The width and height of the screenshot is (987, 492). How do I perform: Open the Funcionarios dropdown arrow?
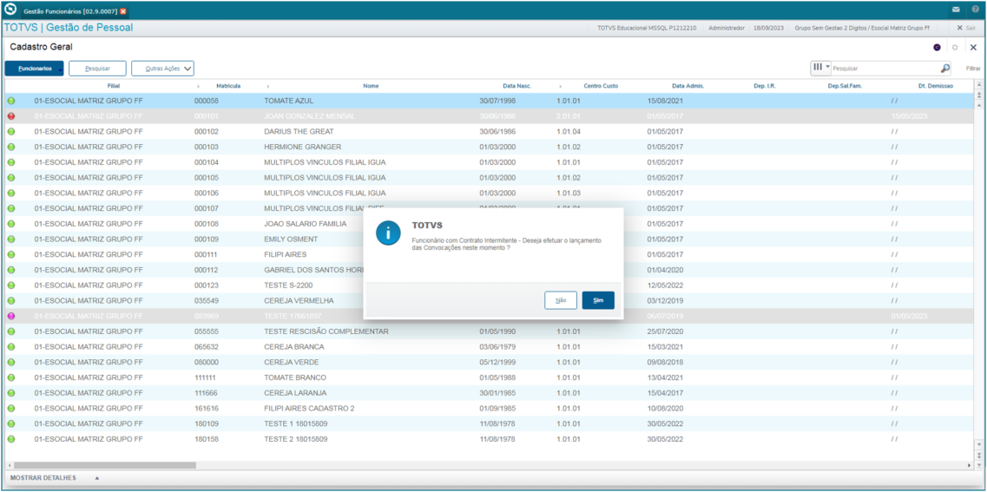(61, 69)
